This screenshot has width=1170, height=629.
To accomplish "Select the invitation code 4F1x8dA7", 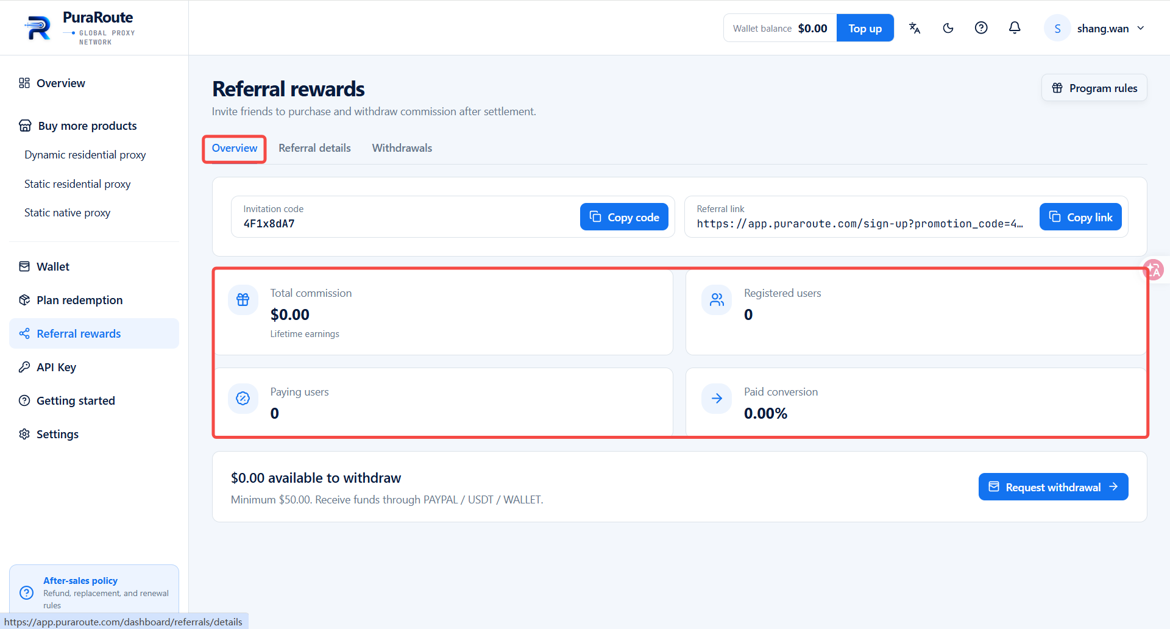I will [x=269, y=224].
